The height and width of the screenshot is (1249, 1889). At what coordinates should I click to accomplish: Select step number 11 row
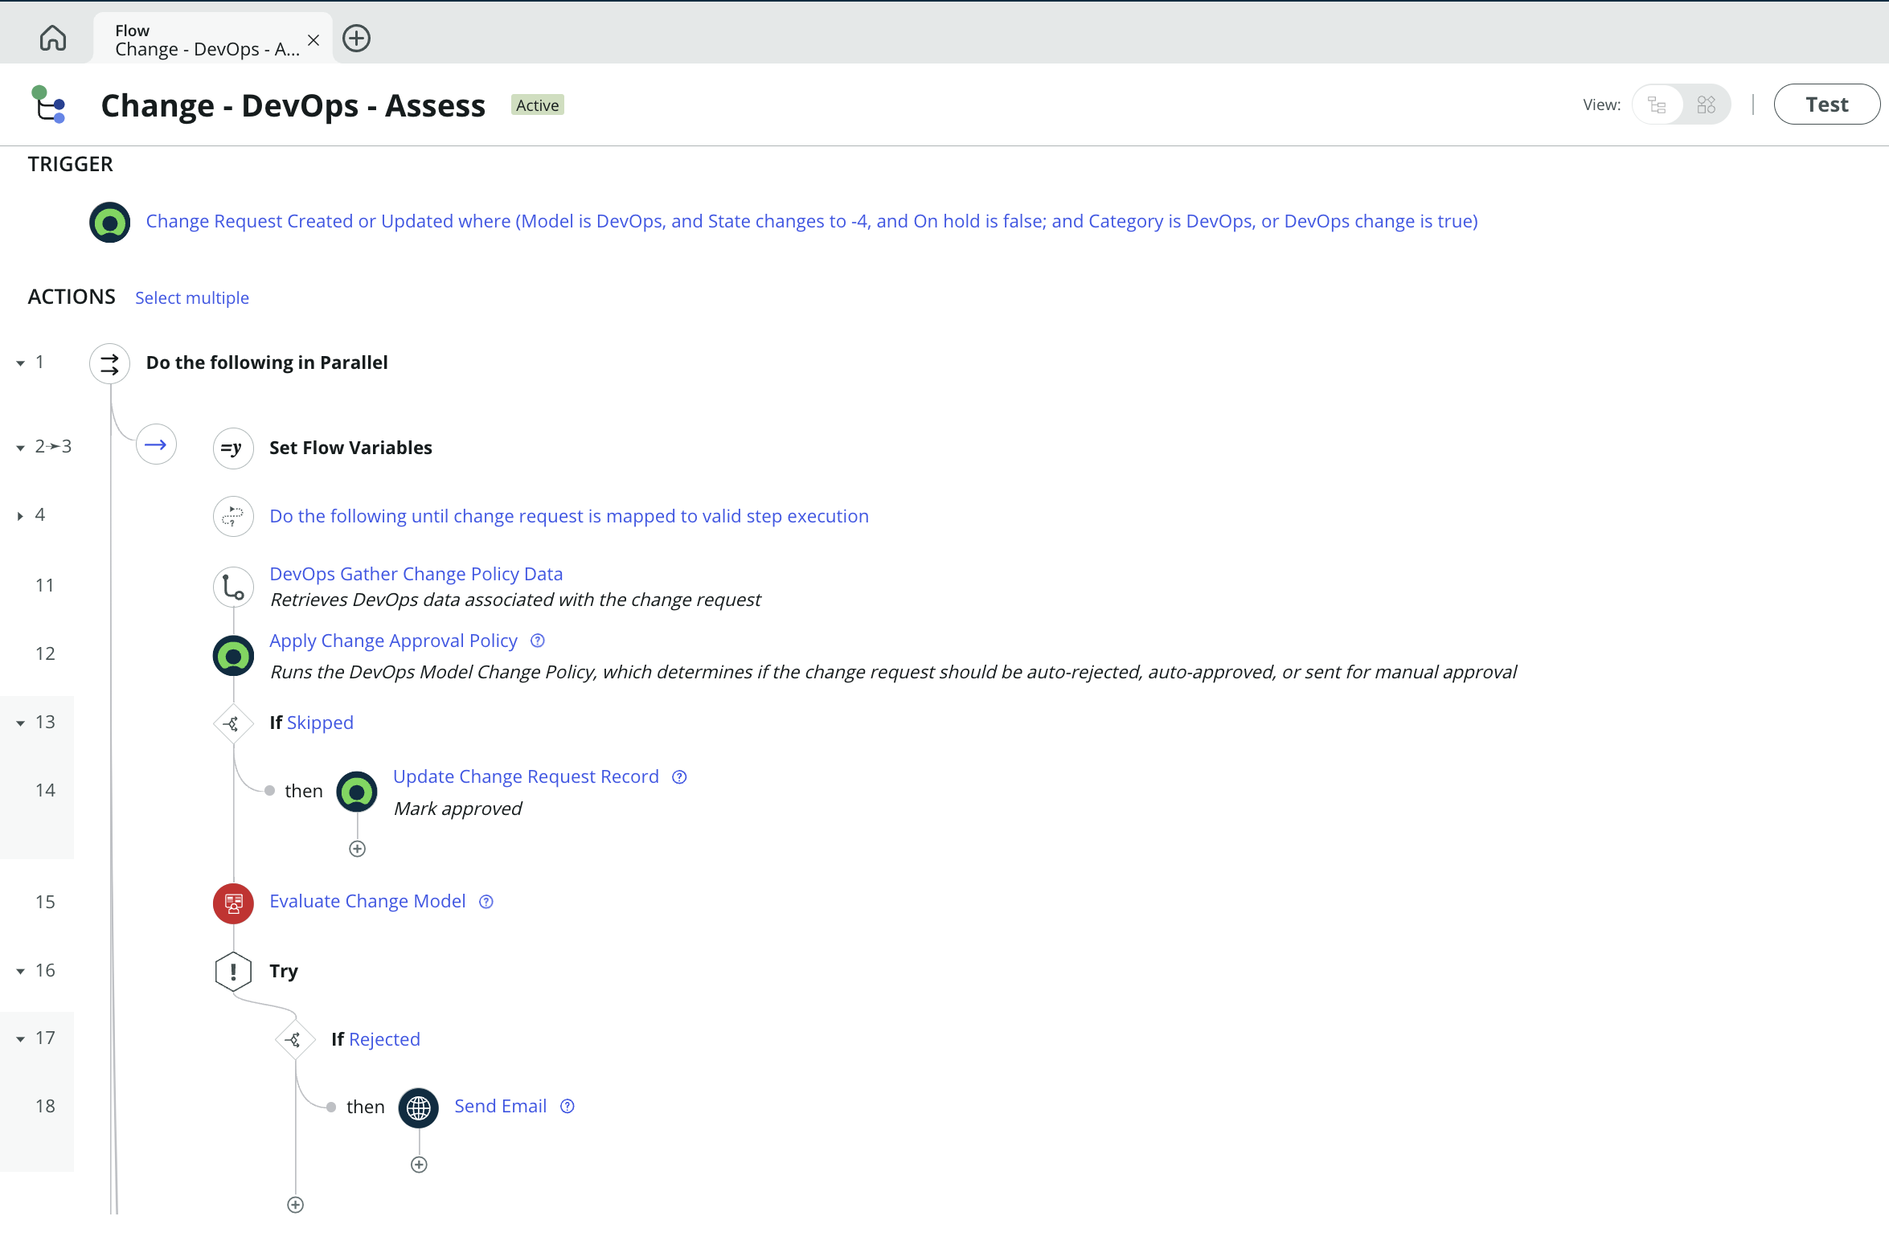(45, 585)
